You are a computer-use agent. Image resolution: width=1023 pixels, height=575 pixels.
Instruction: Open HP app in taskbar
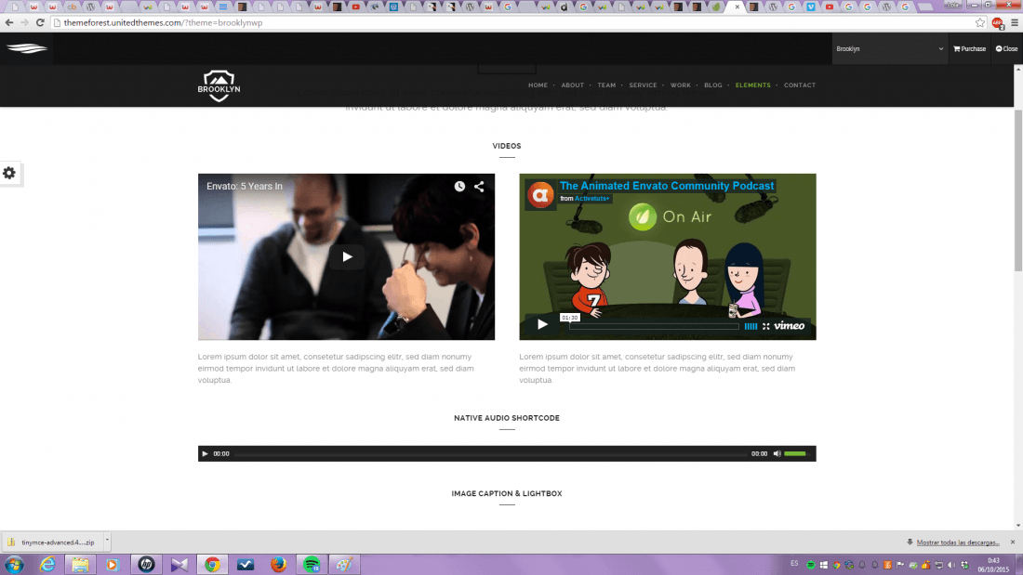pyautogui.click(x=146, y=565)
